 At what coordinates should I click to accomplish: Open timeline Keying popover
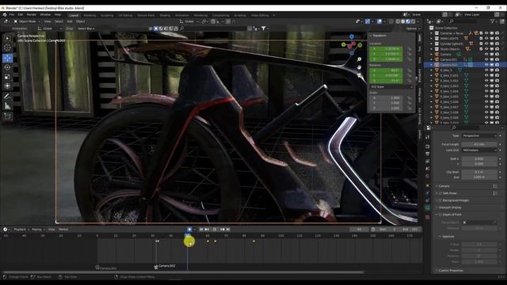click(38, 230)
